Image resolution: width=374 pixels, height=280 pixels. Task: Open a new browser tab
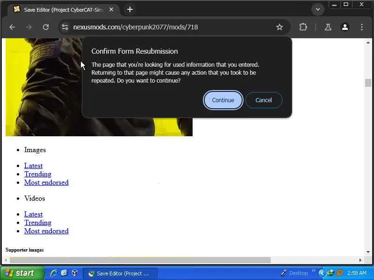point(130,9)
